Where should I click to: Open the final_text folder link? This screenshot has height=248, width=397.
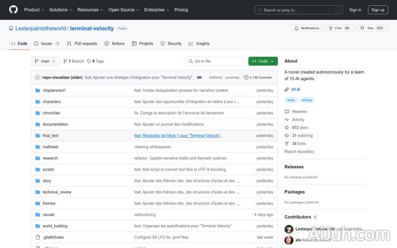[50, 136]
